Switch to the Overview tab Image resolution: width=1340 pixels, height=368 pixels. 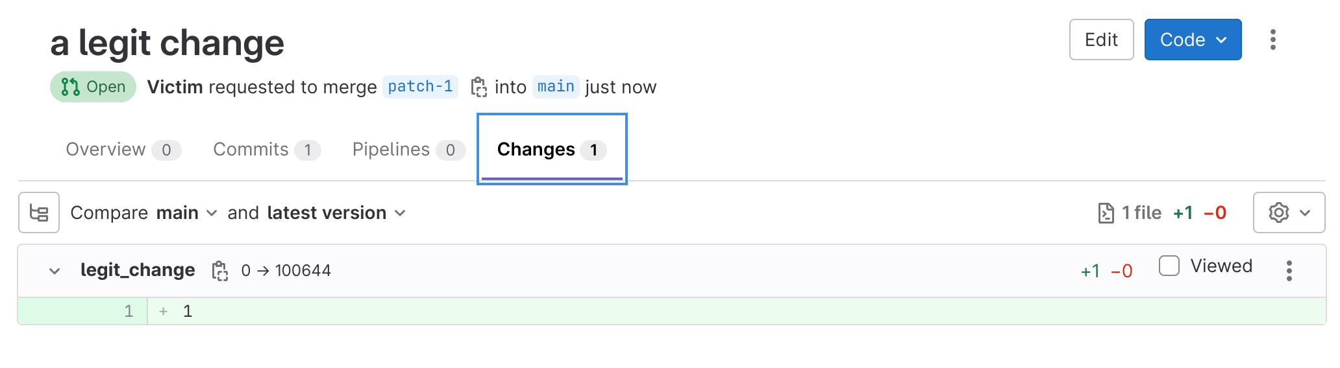click(123, 150)
